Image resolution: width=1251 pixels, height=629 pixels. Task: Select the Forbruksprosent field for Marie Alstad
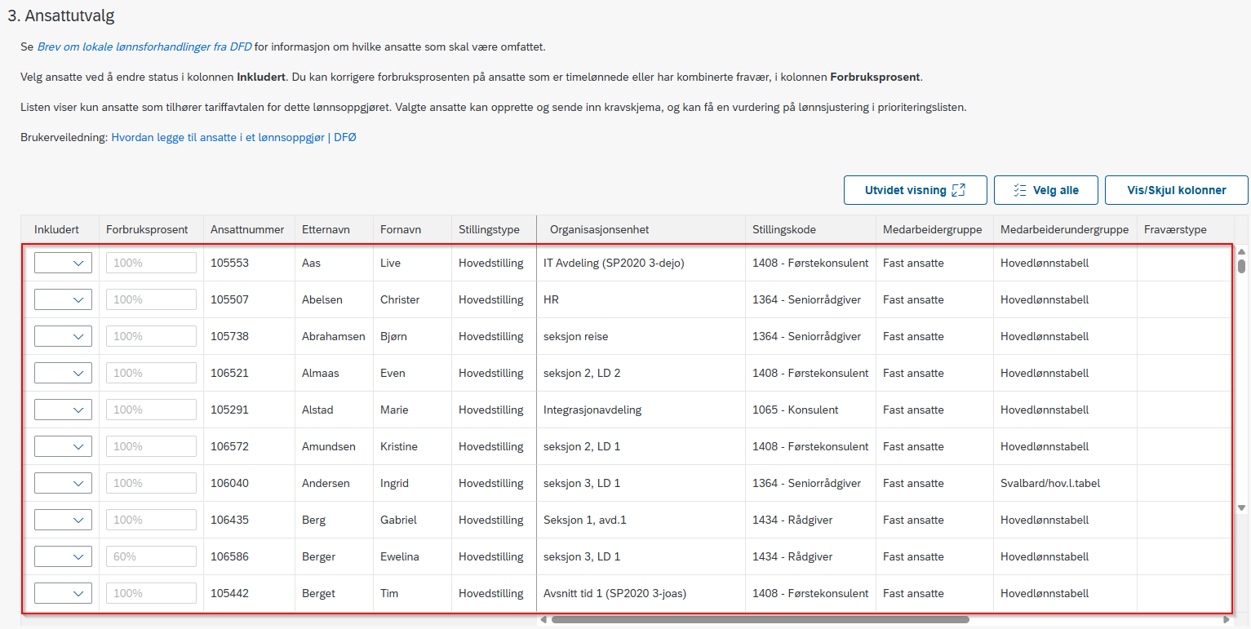coord(151,410)
